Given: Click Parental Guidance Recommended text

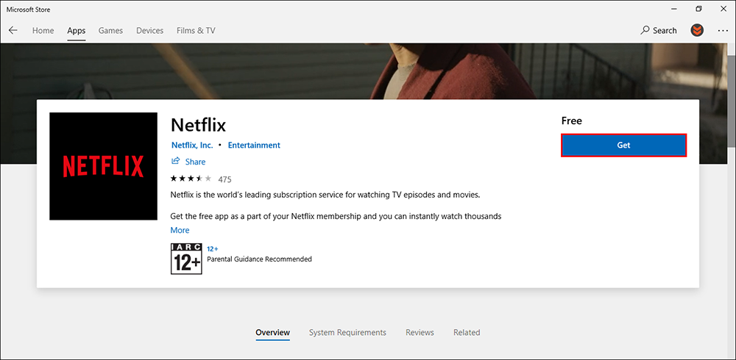Looking at the screenshot, I should [260, 259].
